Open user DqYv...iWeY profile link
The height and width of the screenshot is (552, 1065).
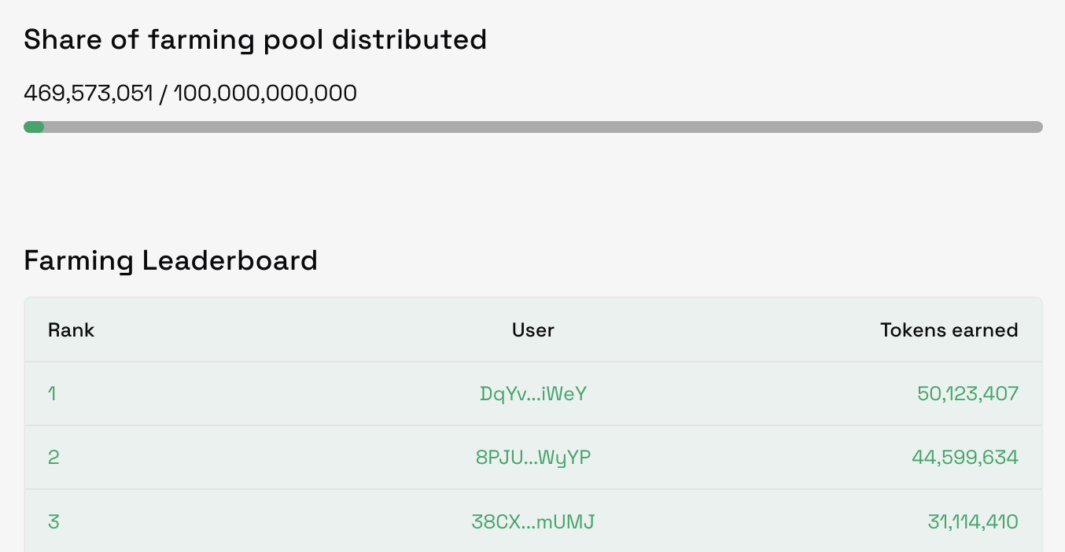click(x=533, y=394)
